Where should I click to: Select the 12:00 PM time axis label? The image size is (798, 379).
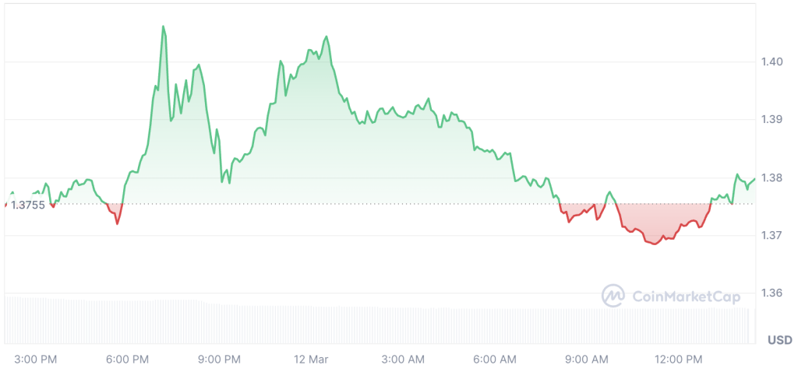click(678, 359)
